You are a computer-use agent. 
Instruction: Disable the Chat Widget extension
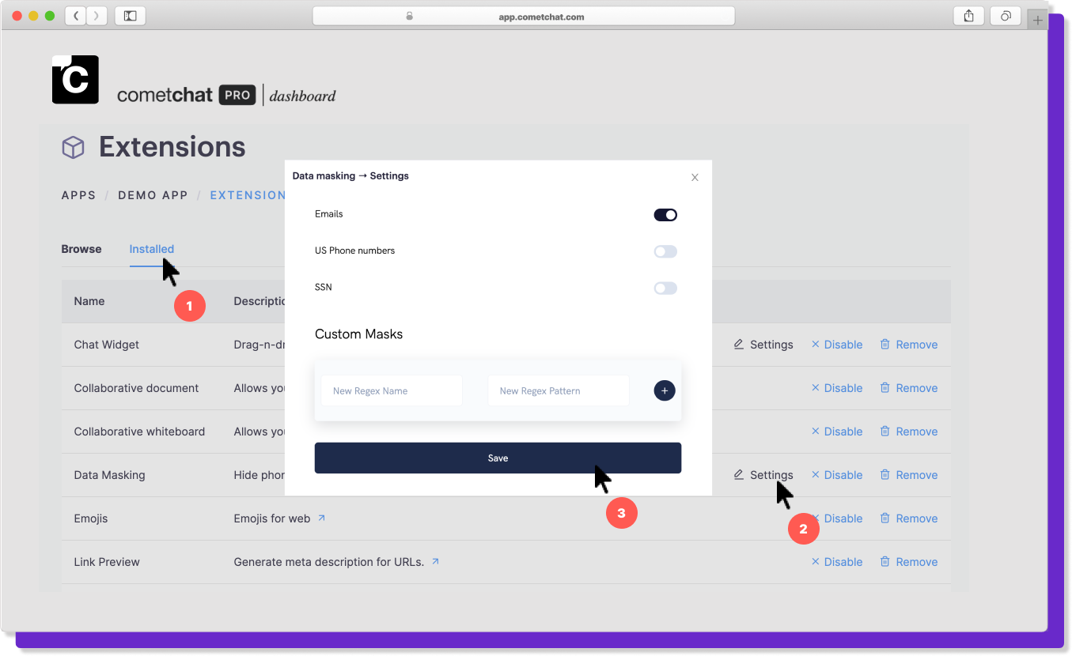click(837, 345)
